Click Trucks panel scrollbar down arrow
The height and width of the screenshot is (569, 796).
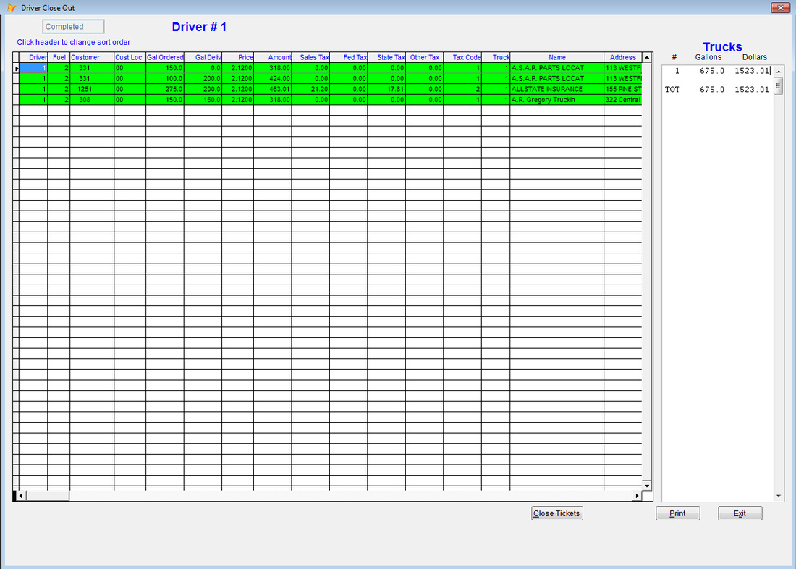tap(779, 496)
